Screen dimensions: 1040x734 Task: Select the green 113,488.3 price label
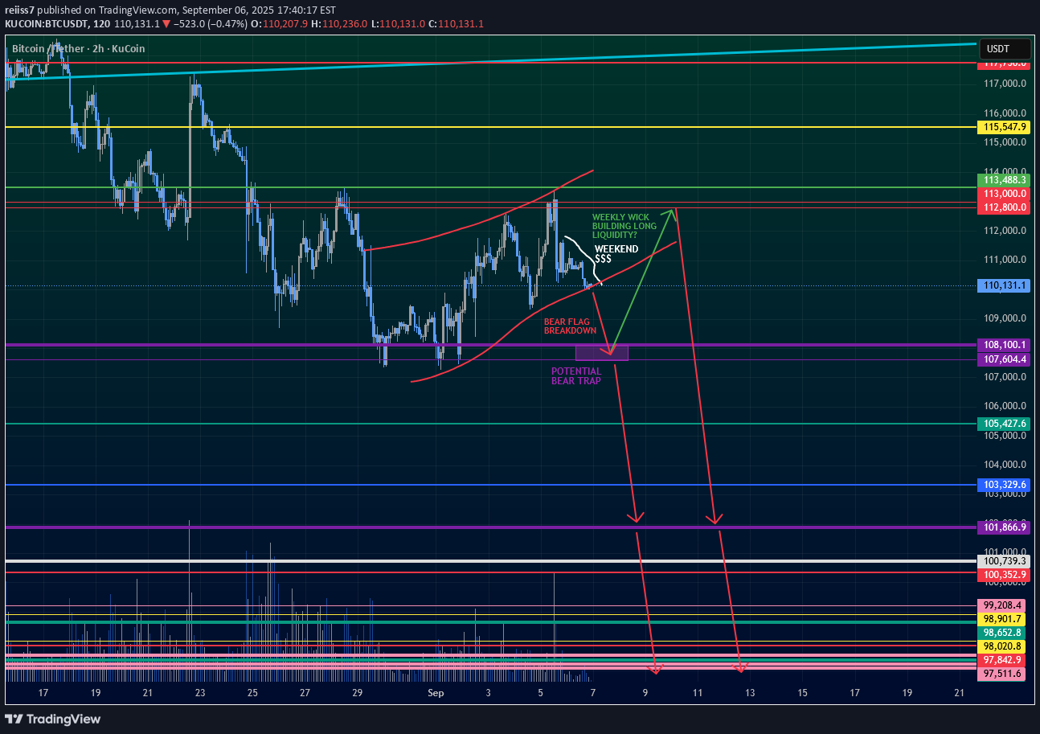(1002, 180)
